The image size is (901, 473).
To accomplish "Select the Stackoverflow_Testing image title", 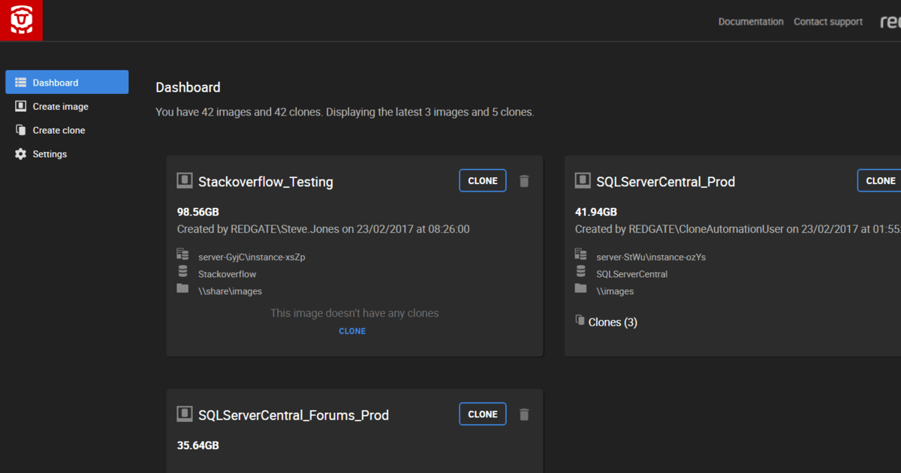I will click(x=266, y=182).
